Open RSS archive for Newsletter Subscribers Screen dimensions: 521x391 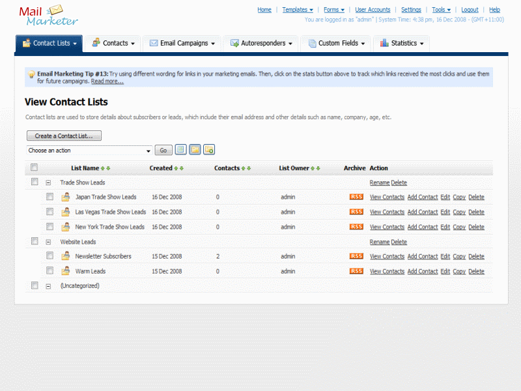(356, 256)
